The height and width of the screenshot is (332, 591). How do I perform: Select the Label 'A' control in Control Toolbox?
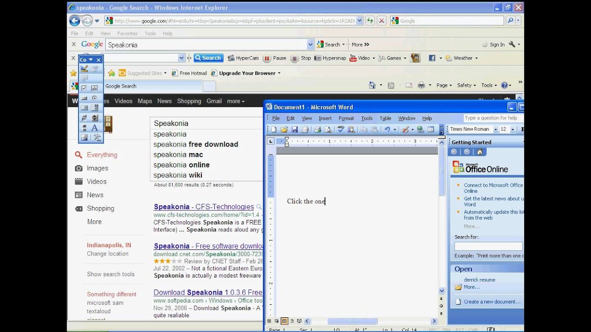[x=95, y=128]
